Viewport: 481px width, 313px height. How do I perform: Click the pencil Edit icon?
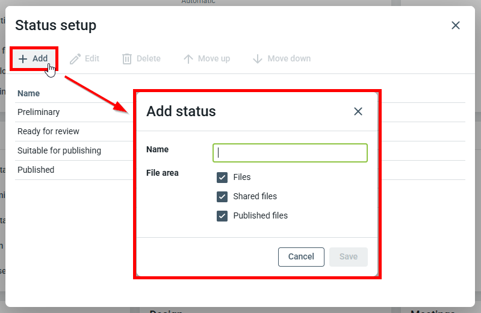[x=75, y=59]
